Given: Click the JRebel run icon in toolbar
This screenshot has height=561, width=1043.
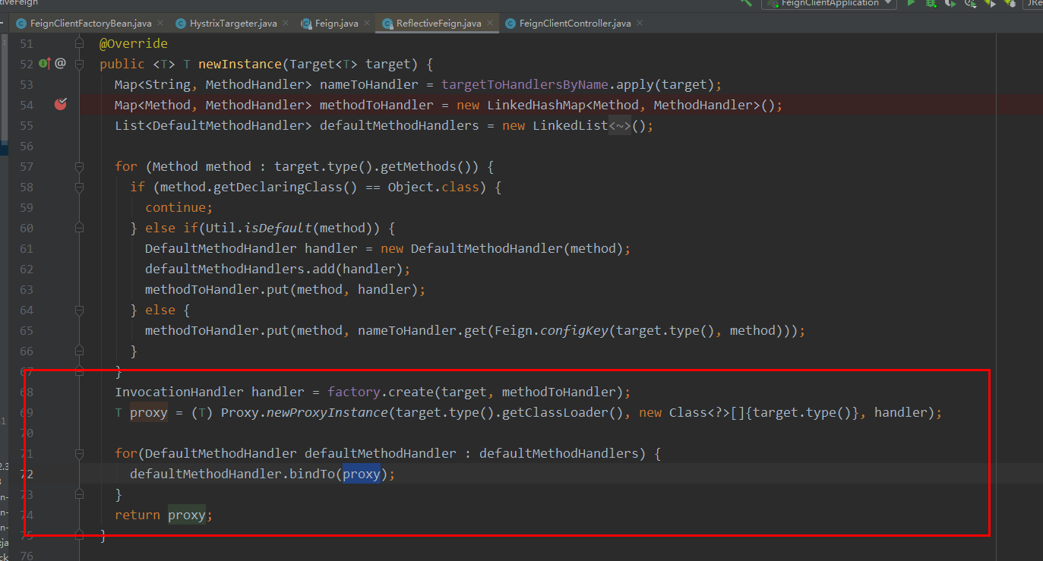Looking at the screenshot, I should click(x=991, y=3).
